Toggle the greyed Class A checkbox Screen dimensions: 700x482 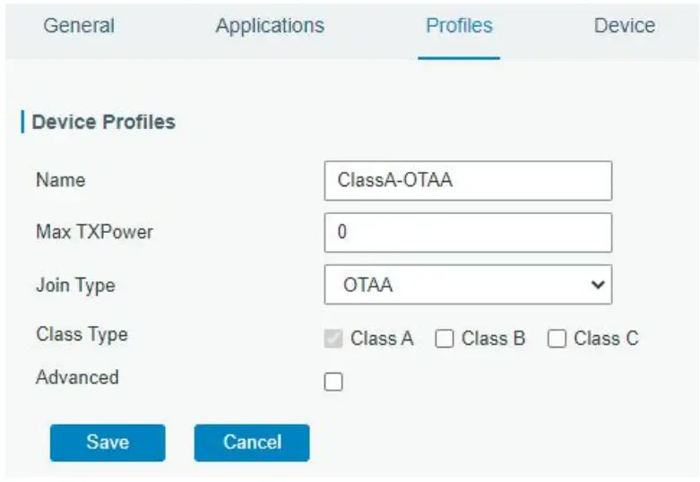[x=333, y=339]
